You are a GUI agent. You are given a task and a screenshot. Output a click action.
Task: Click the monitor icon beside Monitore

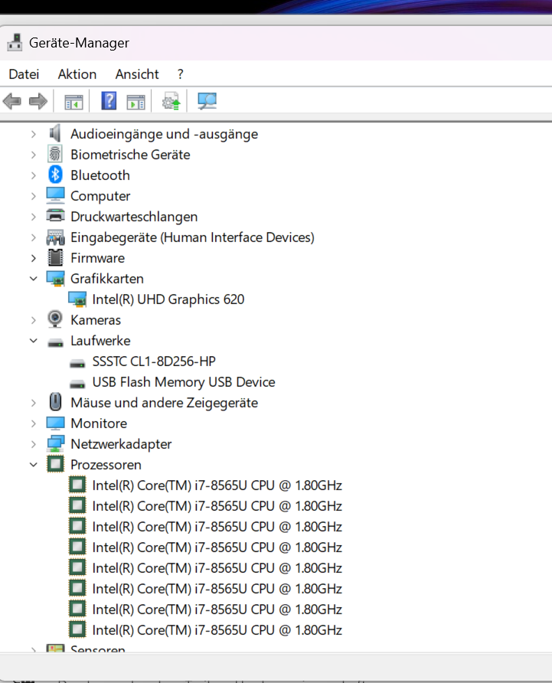point(55,423)
